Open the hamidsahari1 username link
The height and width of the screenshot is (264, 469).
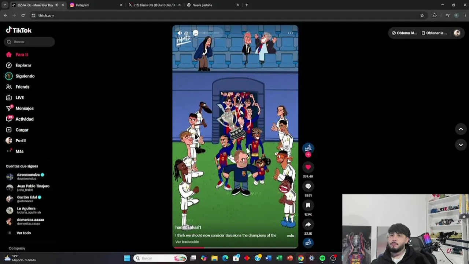click(x=188, y=227)
